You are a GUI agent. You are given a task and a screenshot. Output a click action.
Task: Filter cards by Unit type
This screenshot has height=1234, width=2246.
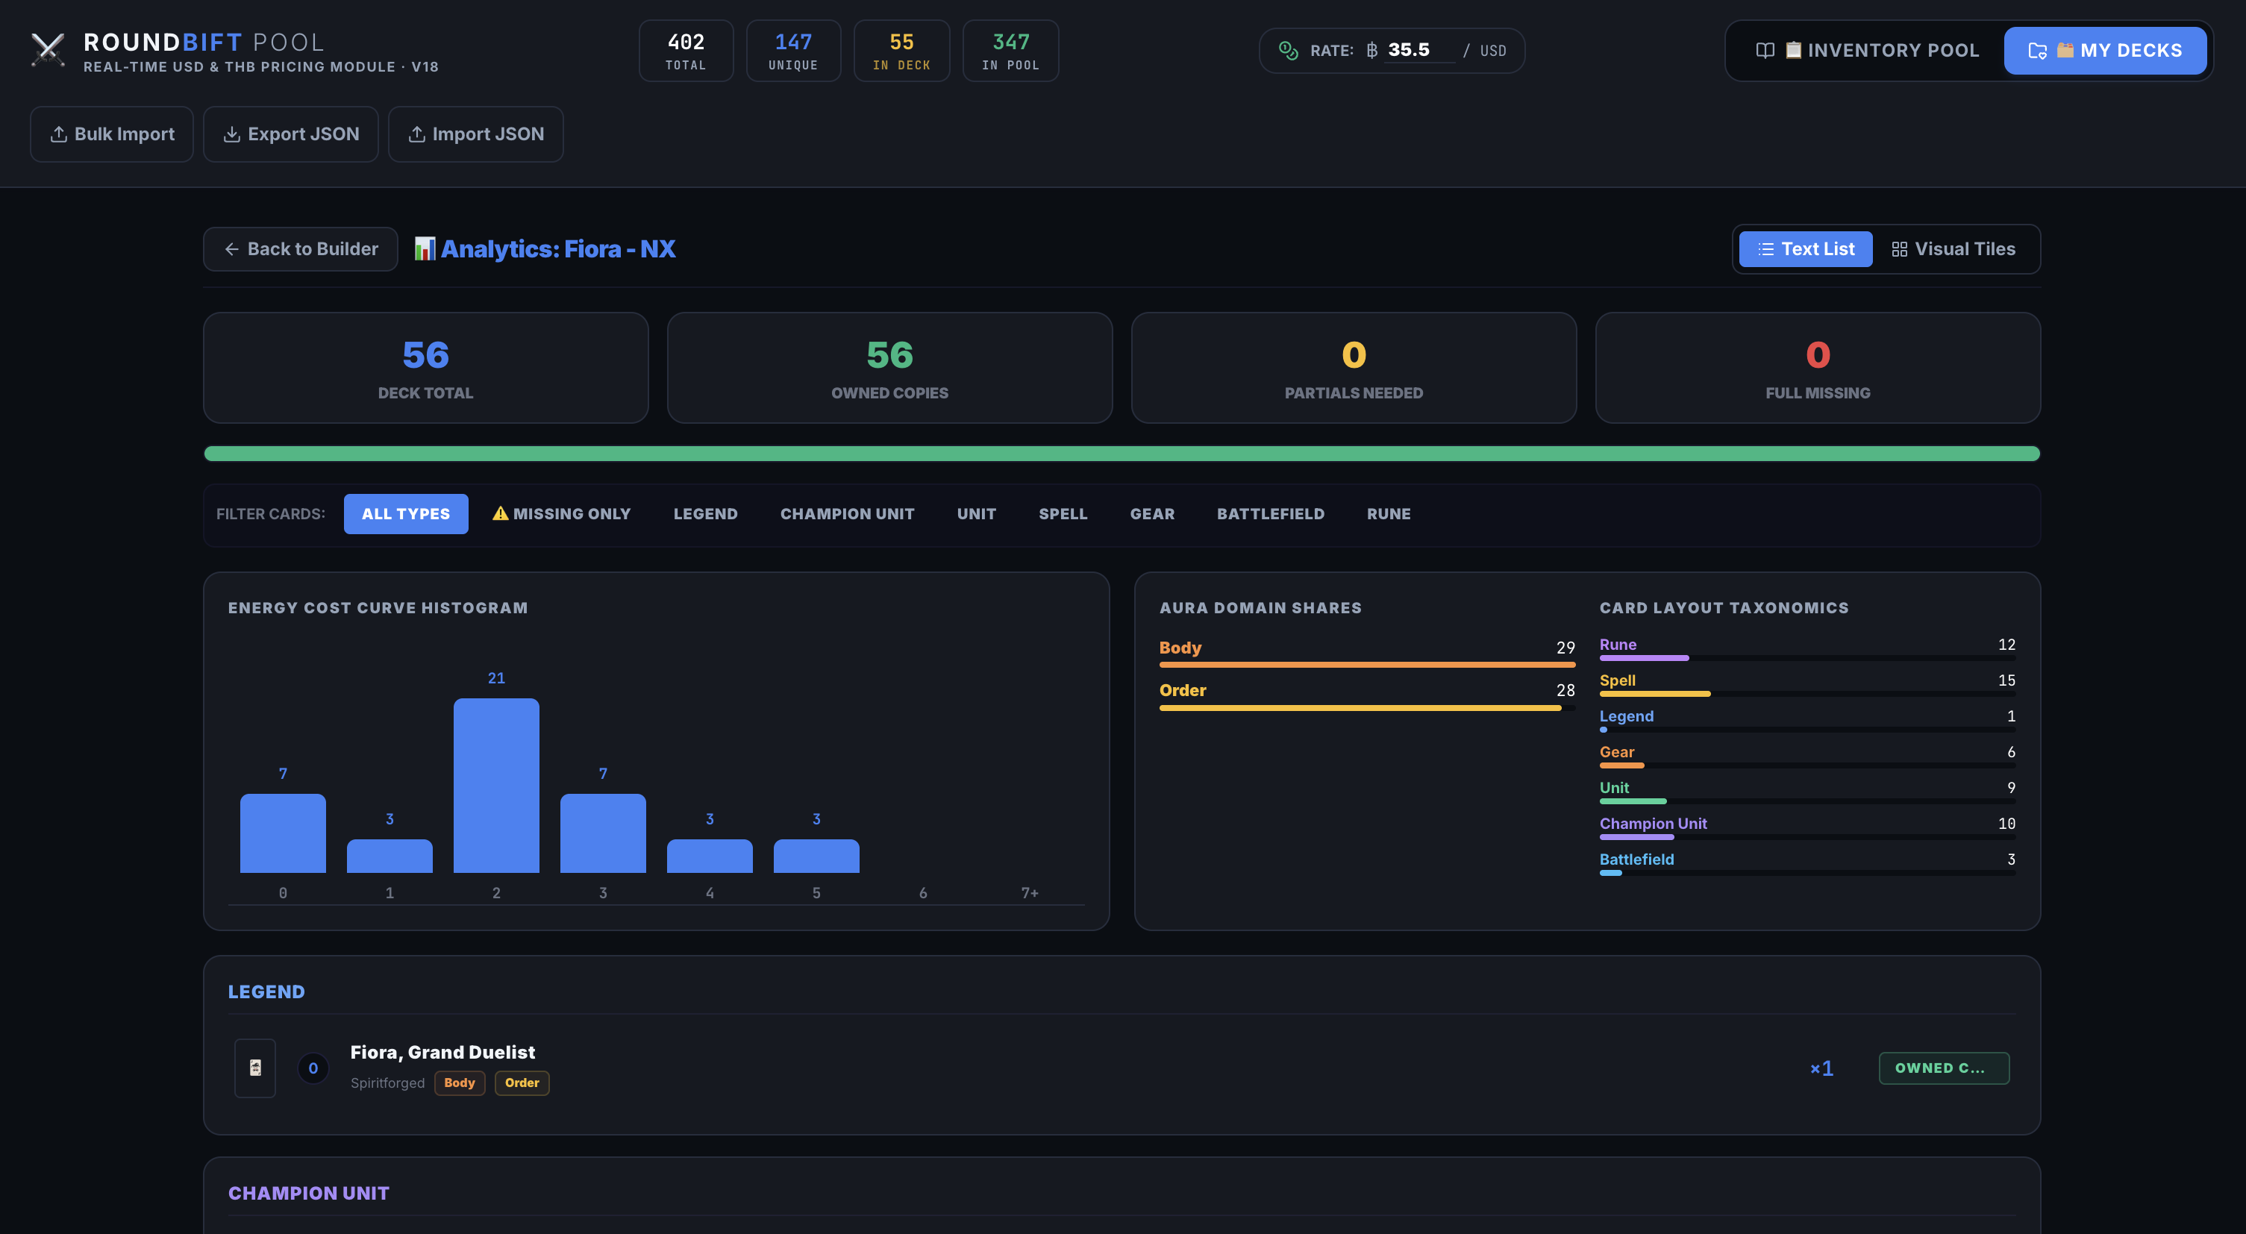[977, 514]
